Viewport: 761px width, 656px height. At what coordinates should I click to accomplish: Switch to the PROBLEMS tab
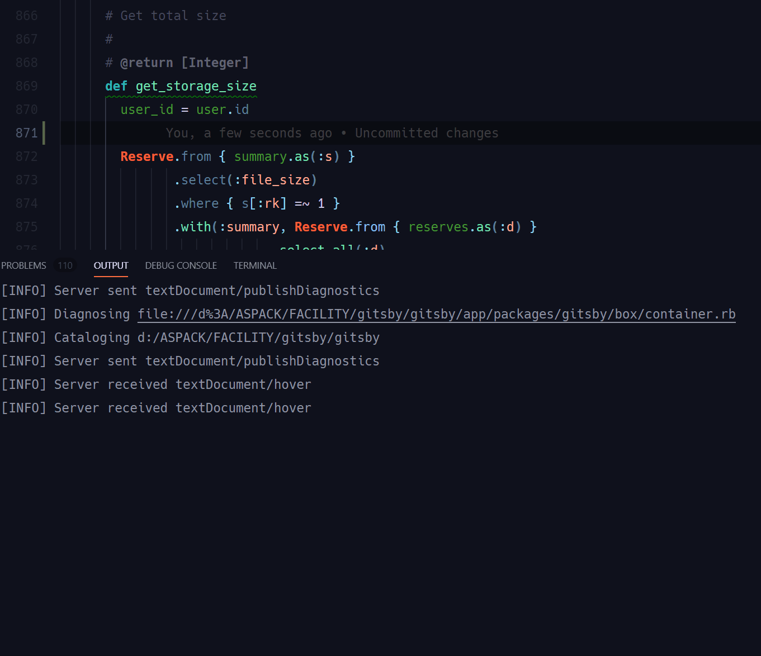click(x=23, y=265)
